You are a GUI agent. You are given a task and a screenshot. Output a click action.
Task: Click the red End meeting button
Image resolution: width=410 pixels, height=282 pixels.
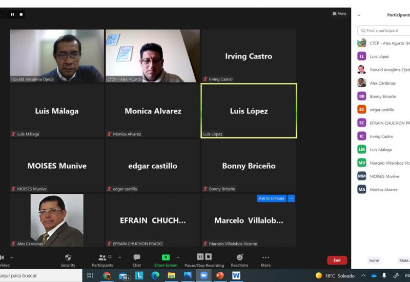[337, 260]
